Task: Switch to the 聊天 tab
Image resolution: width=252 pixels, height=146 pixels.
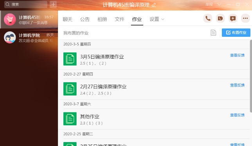Action: tap(67, 19)
